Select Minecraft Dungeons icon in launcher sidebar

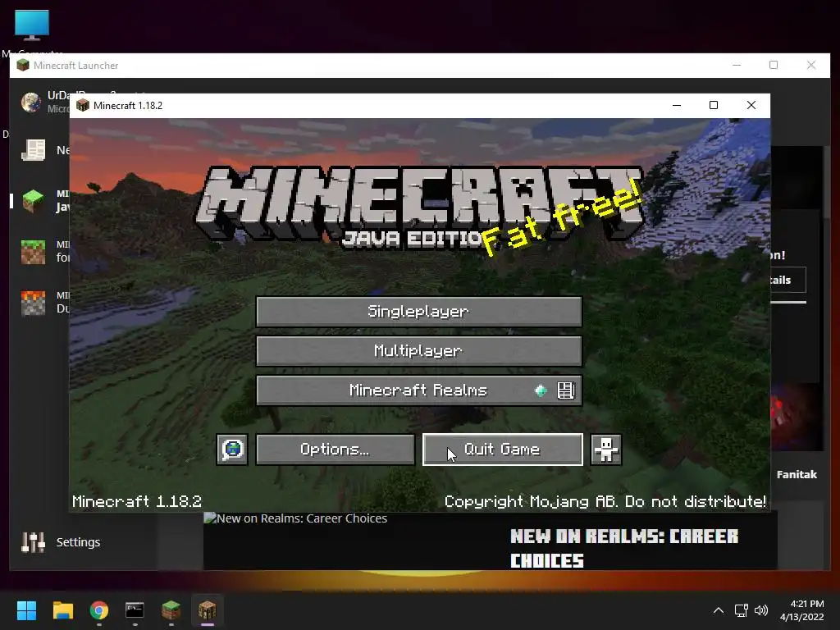33,303
